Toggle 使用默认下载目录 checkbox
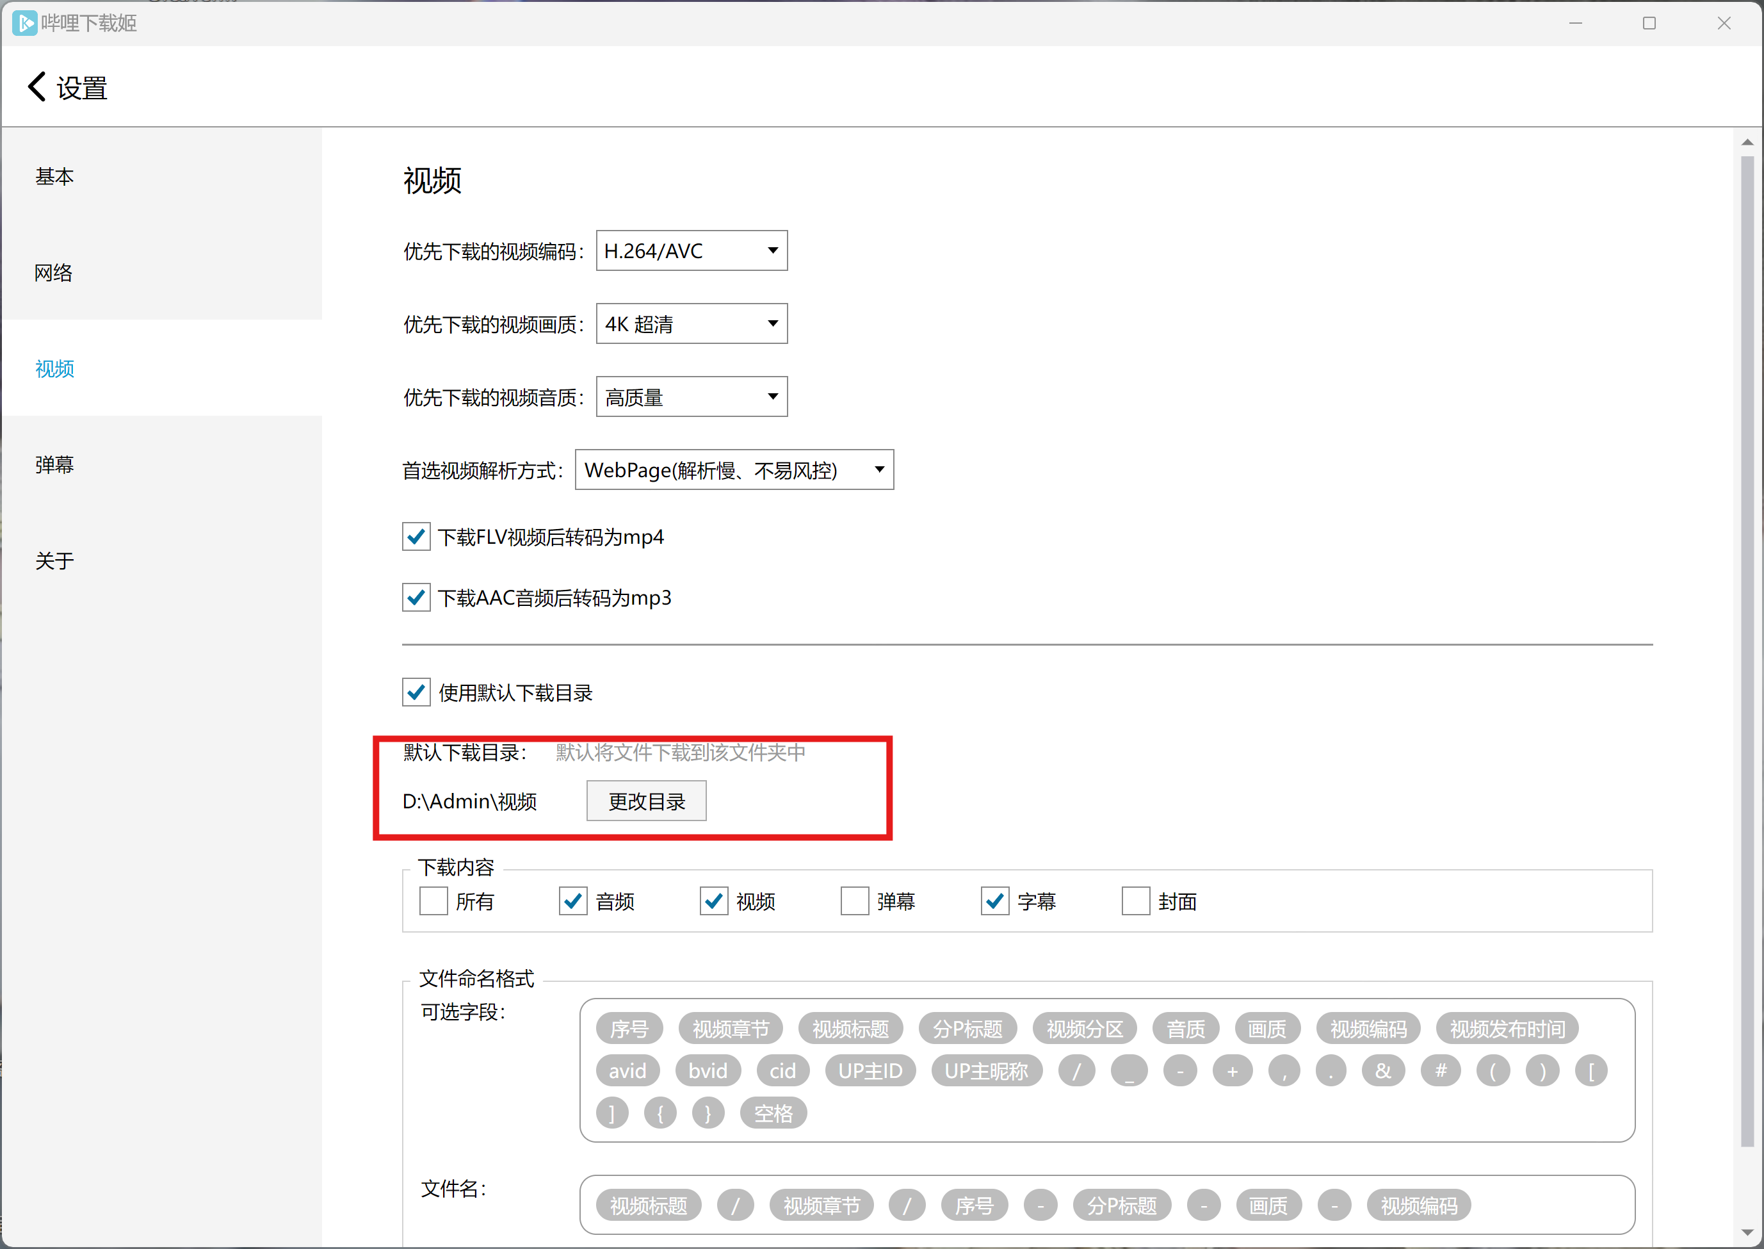 tap(416, 692)
